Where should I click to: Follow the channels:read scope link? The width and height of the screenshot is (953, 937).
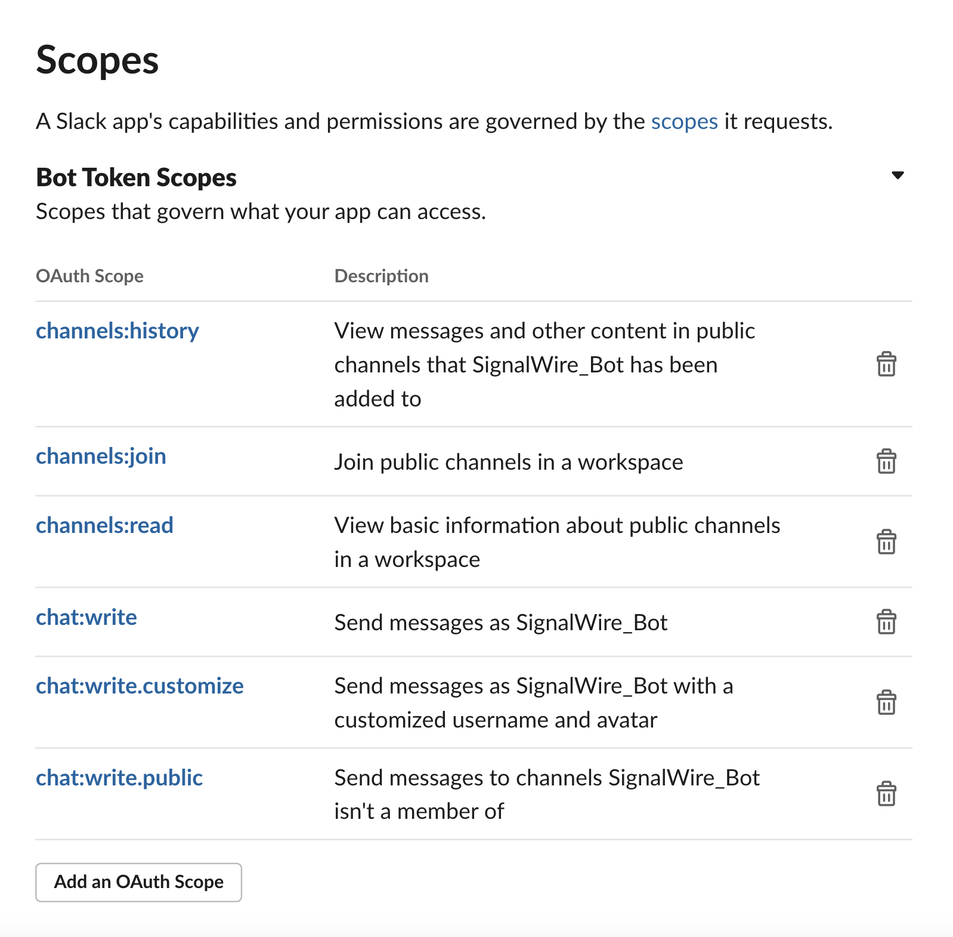[x=104, y=525]
